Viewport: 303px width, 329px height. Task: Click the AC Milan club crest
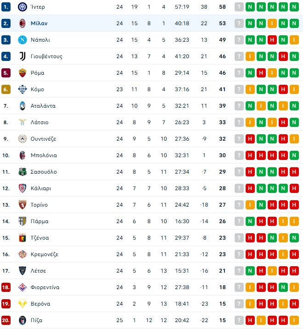(x=22, y=23)
